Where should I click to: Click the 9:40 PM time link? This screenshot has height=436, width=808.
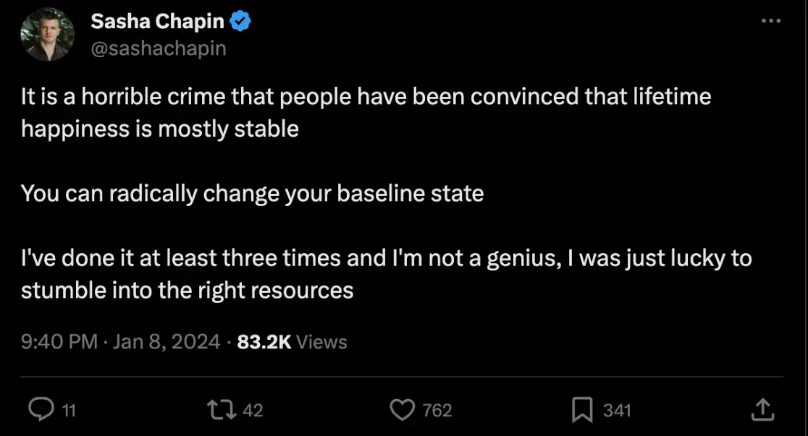pyautogui.click(x=59, y=342)
